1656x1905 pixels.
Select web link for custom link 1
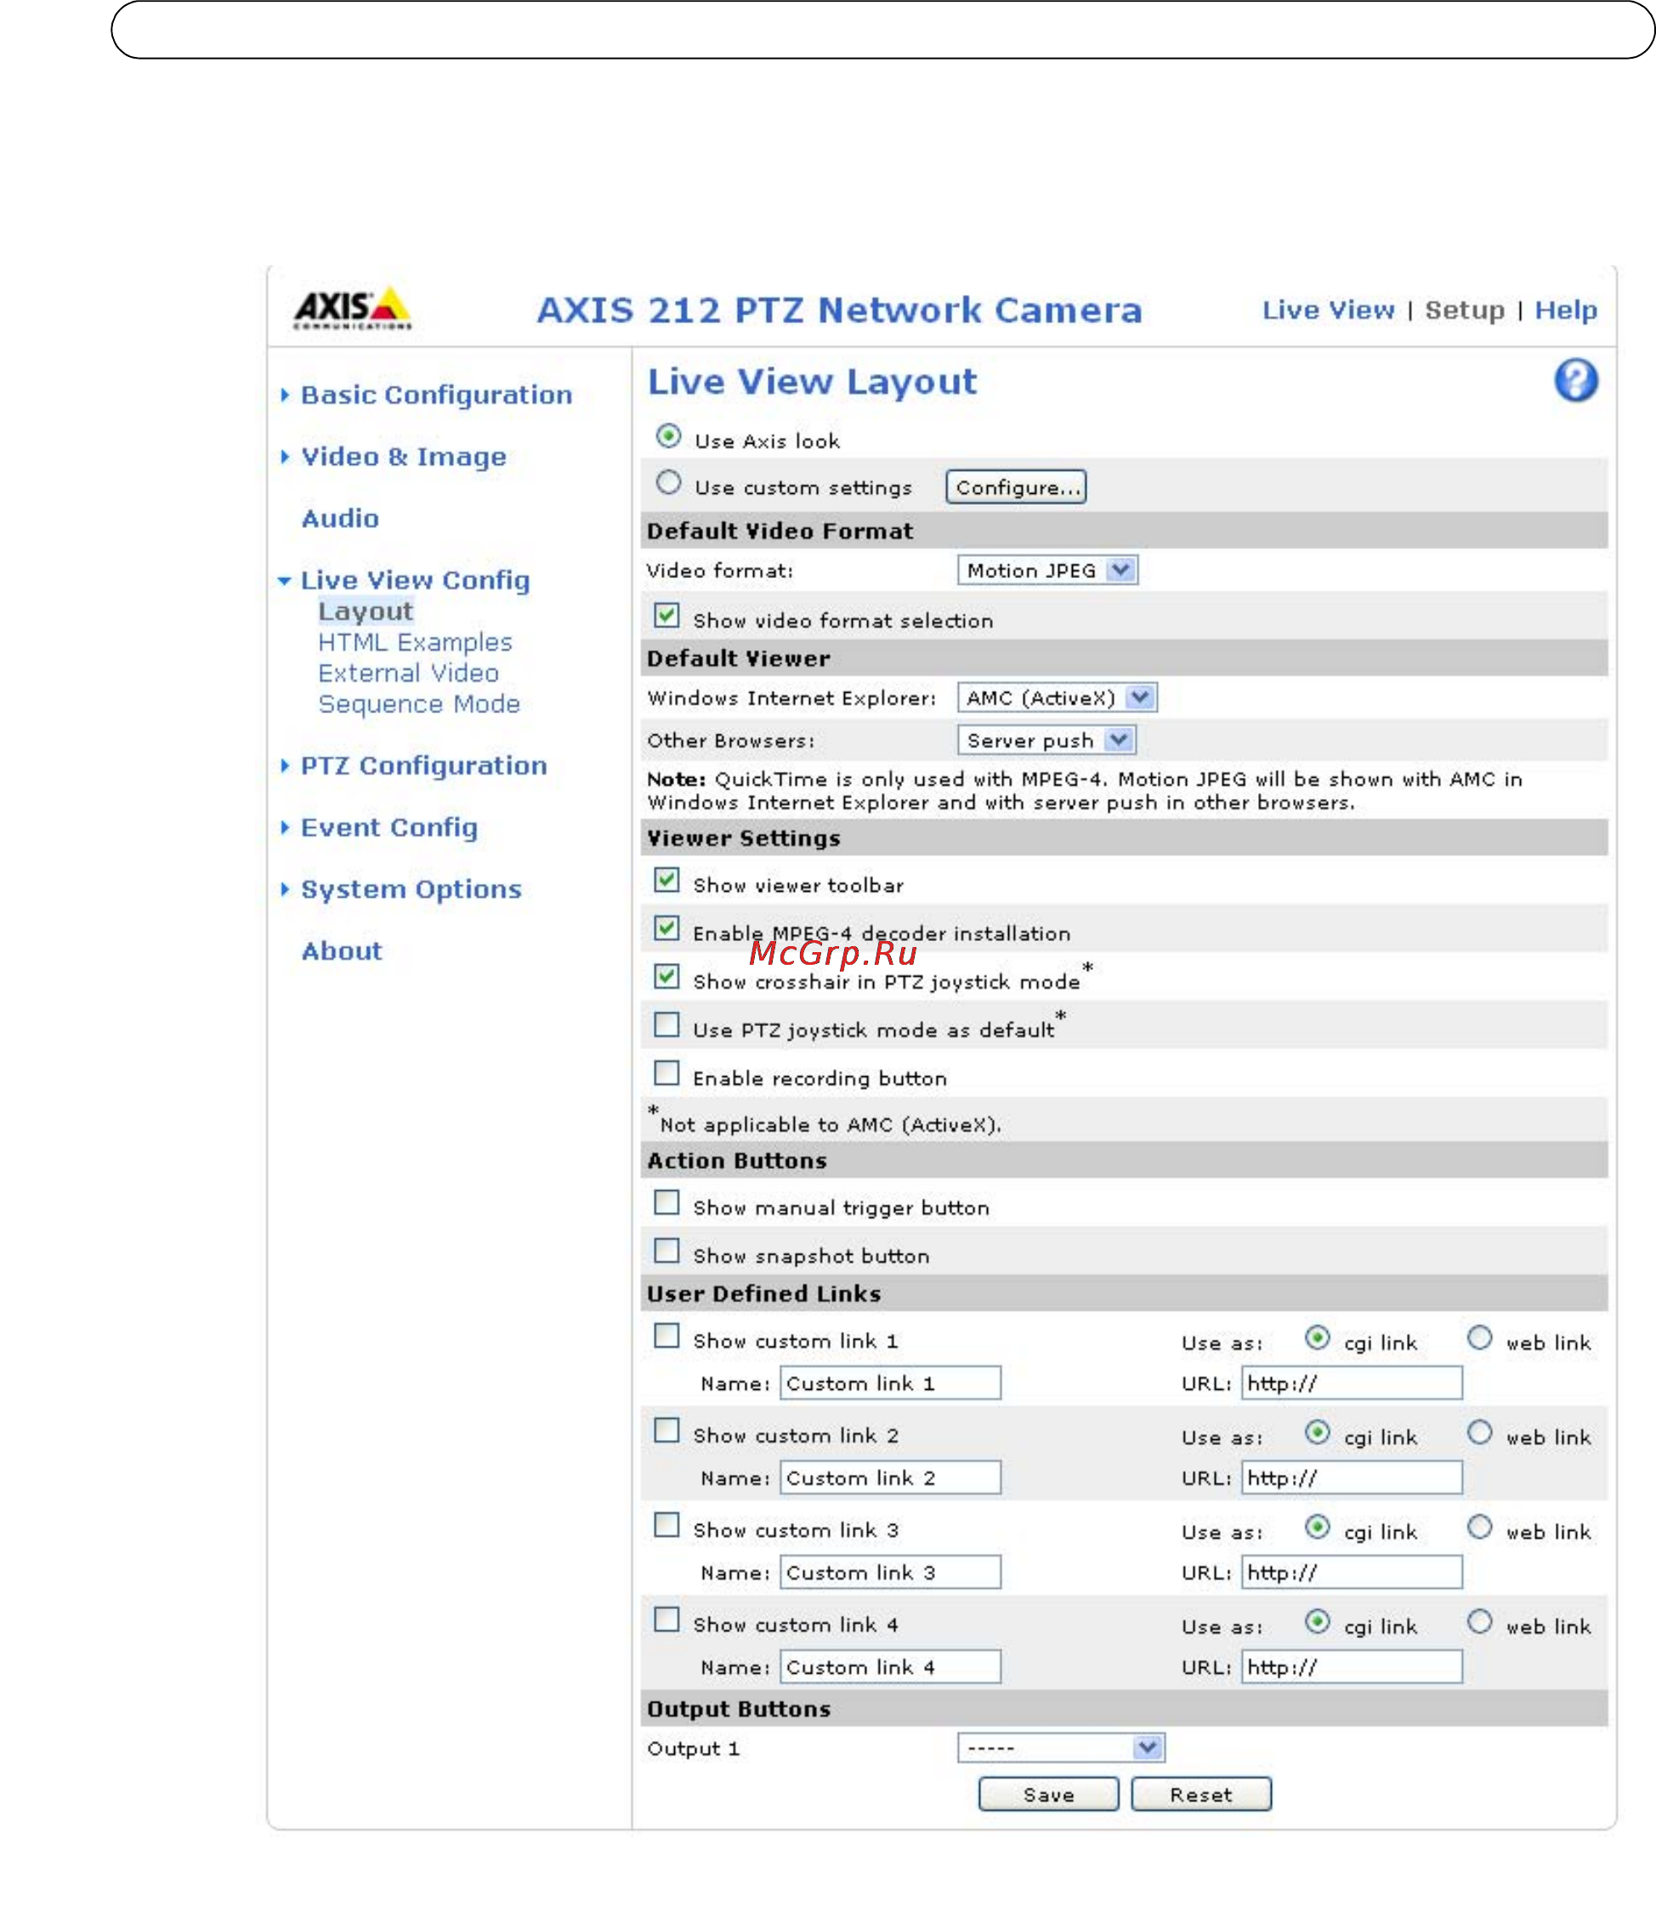[1479, 1338]
